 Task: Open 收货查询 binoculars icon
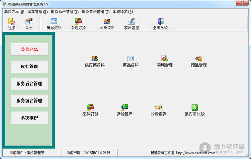[x=159, y=110]
